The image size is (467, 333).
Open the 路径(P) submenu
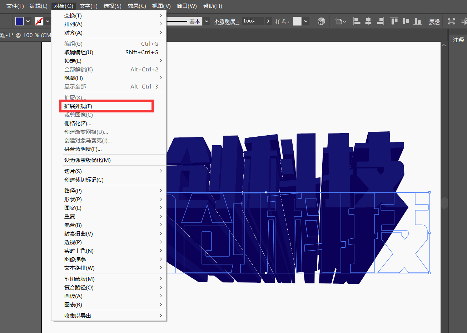[x=73, y=191]
